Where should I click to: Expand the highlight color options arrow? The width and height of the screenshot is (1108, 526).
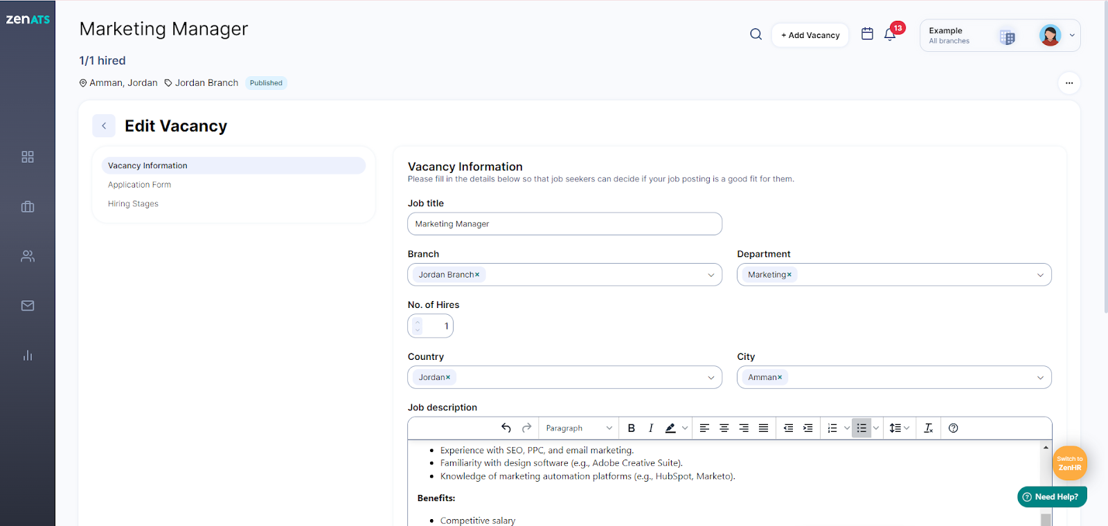click(x=685, y=428)
